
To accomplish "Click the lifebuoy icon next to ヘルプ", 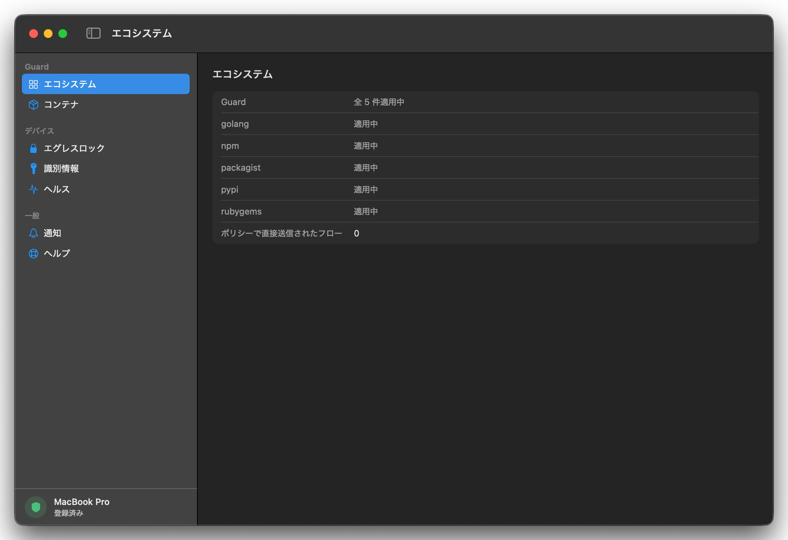I will tap(34, 254).
